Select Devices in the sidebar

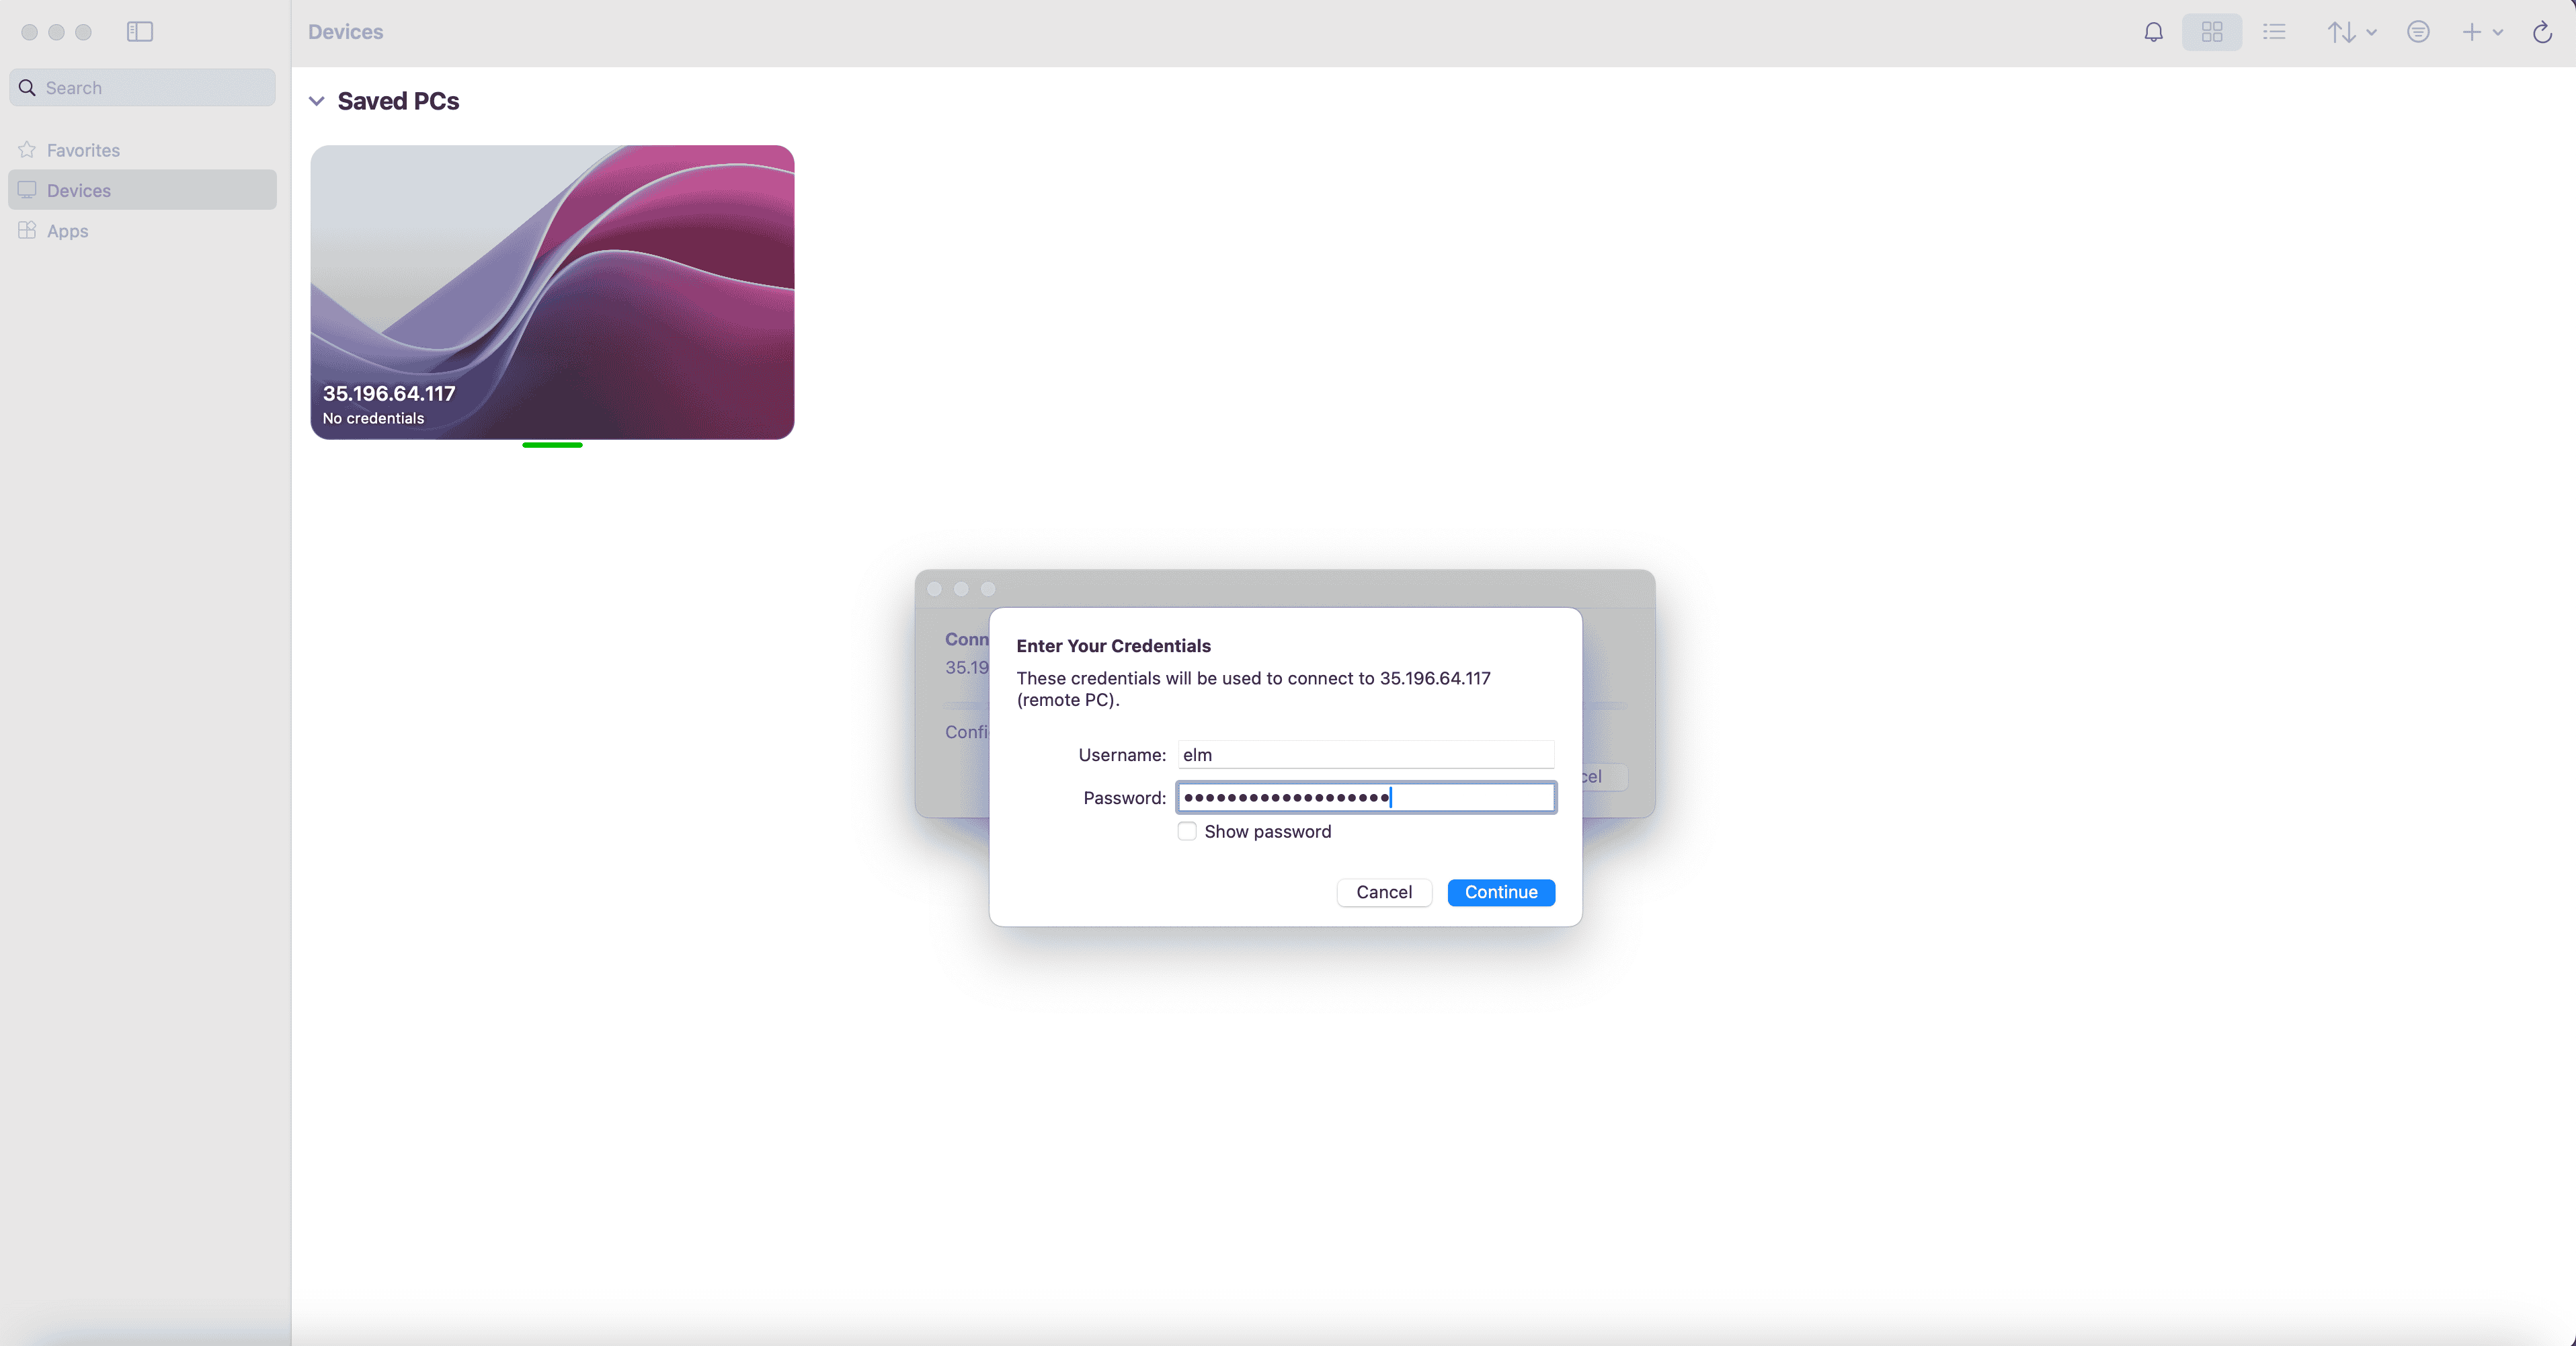(78, 190)
